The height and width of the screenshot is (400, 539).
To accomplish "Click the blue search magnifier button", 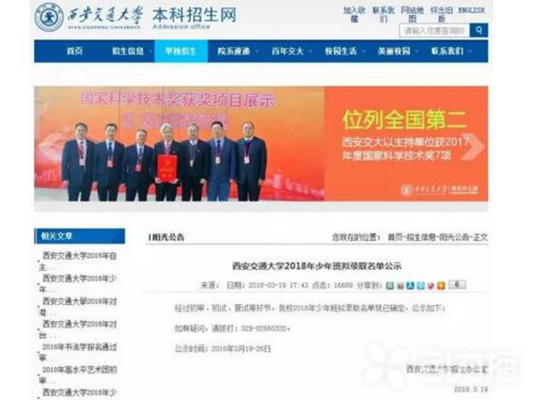I will pyautogui.click(x=479, y=30).
